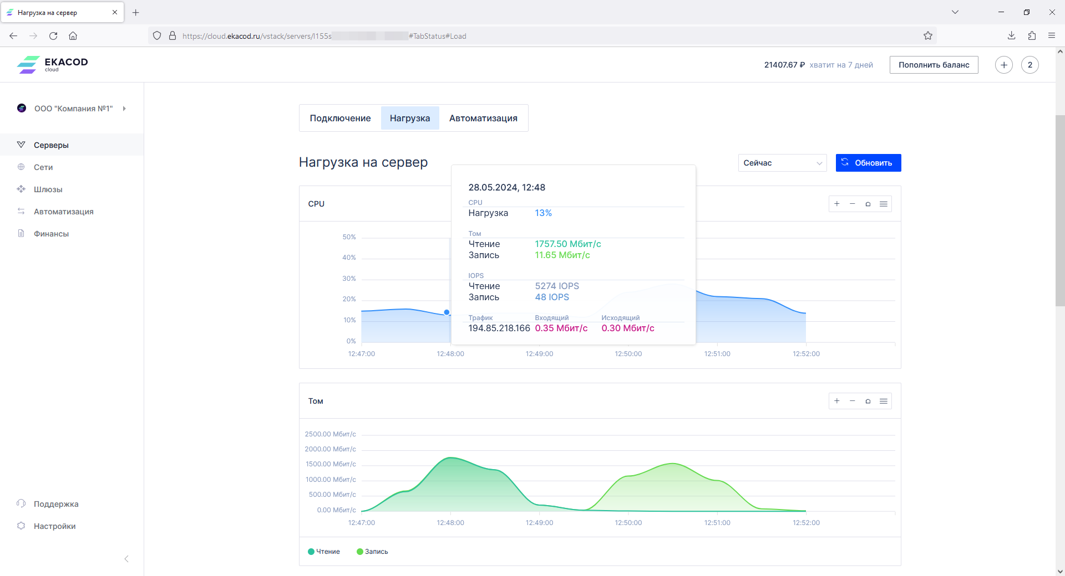This screenshot has width=1065, height=576.
Task: Switch to the Подключение tab
Action: pyautogui.click(x=340, y=118)
